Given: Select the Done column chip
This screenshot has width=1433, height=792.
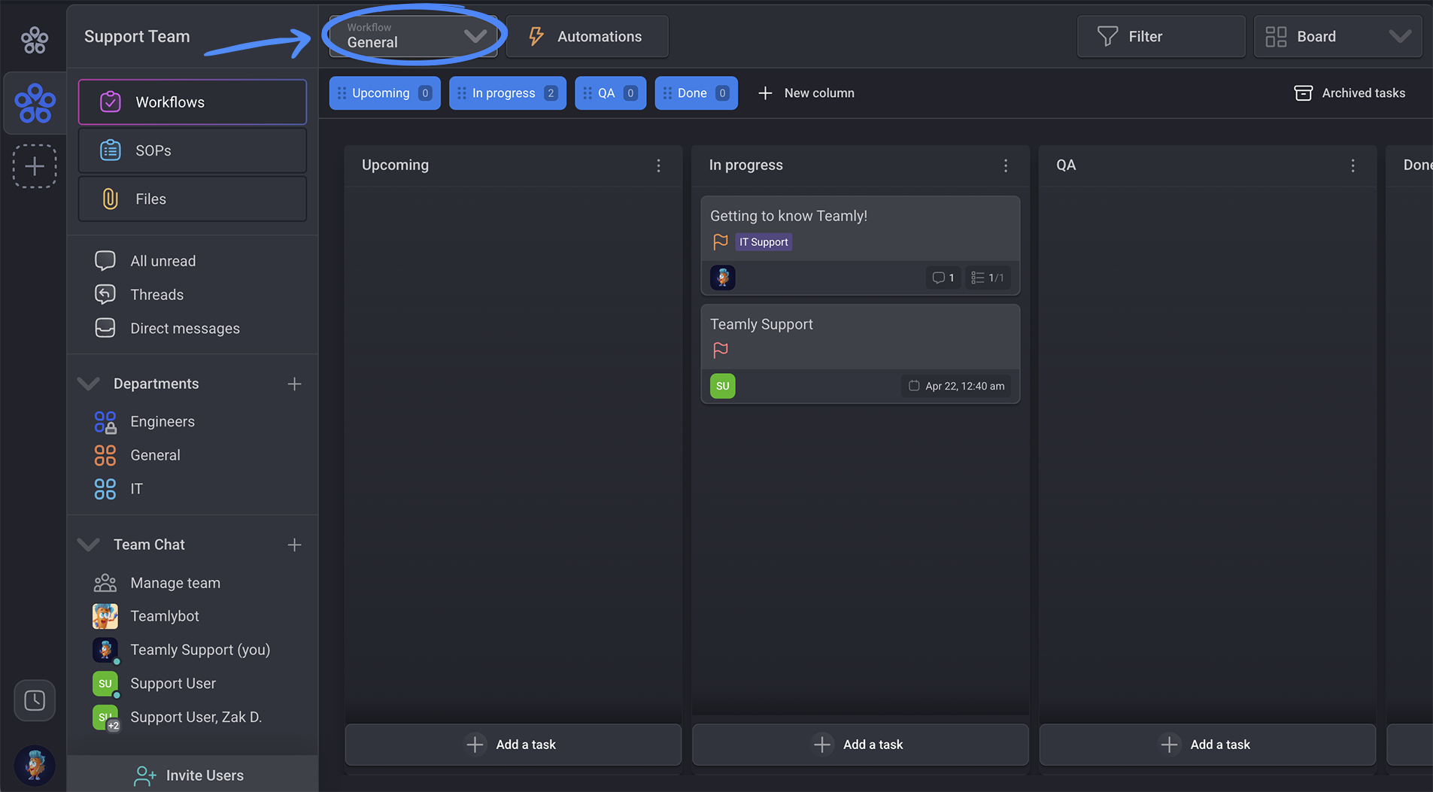Looking at the screenshot, I should point(696,93).
